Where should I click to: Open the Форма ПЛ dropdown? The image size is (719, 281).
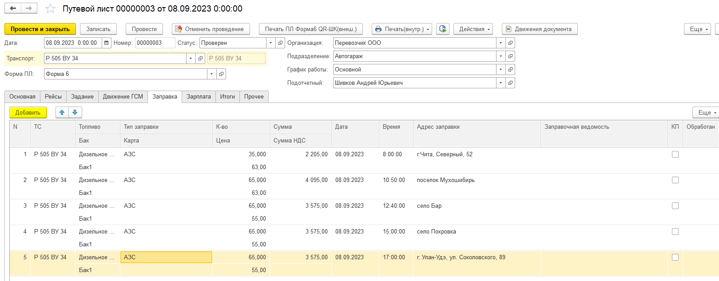tap(211, 74)
